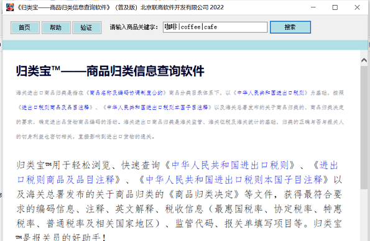This screenshot has height=241, width=370.
Task: Click the 首页 home button
Action: point(25,27)
